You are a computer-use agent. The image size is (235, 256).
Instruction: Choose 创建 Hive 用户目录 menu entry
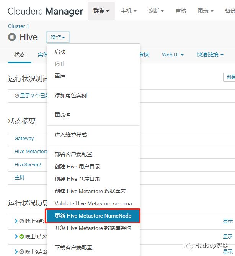[x=93, y=167]
